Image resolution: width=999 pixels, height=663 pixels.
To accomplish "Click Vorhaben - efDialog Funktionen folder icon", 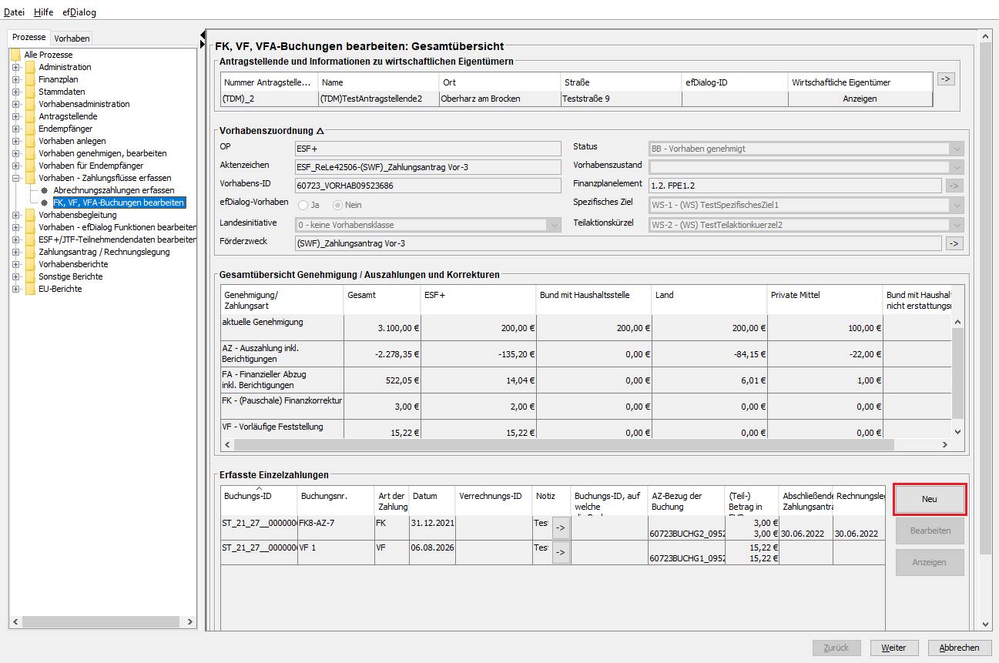I will (30, 227).
